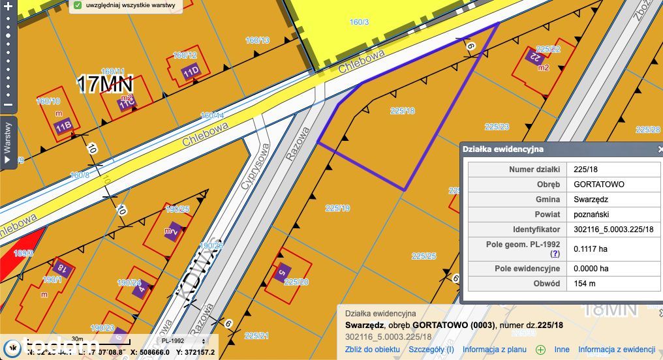Open the (?) help link for Pole geom.

coord(555,254)
